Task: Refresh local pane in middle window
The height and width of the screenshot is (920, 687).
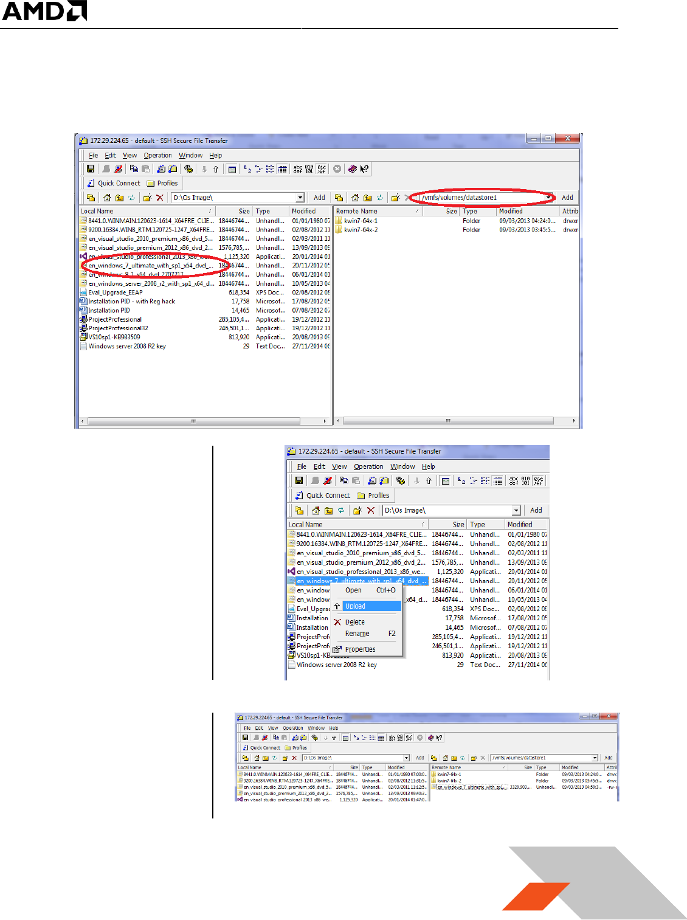Action: point(341,510)
